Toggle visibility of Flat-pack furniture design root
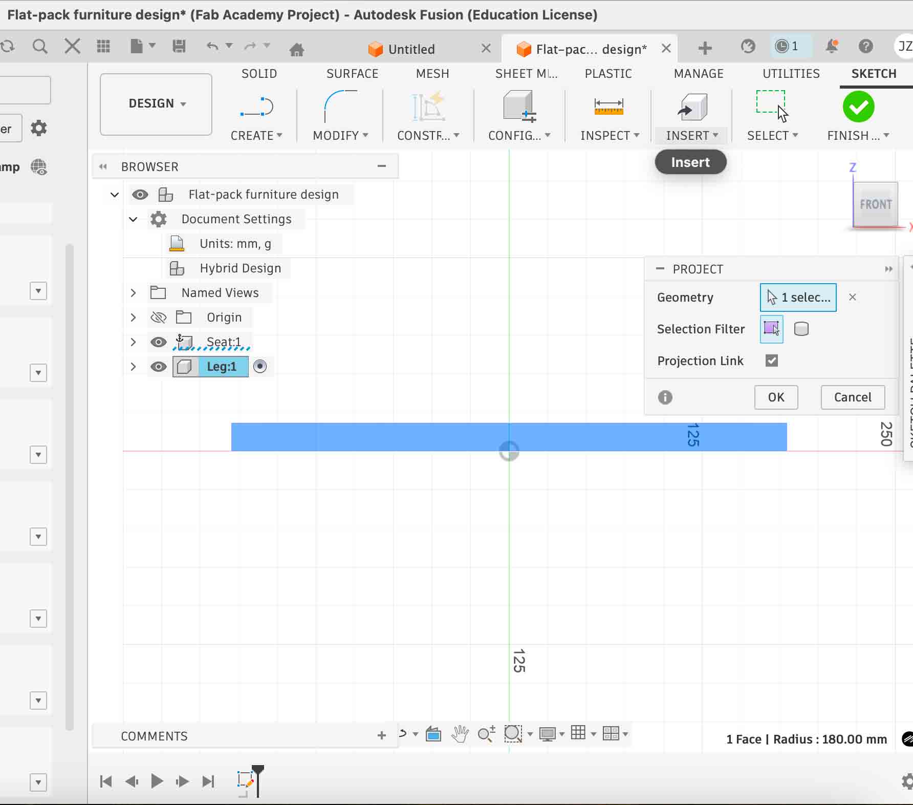 click(x=140, y=195)
